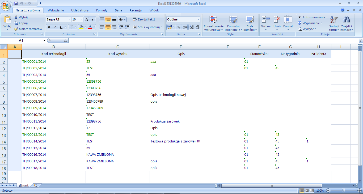This screenshot has height=194, width=363.
Task: Click the Office button
Action: click(x=6, y=5)
